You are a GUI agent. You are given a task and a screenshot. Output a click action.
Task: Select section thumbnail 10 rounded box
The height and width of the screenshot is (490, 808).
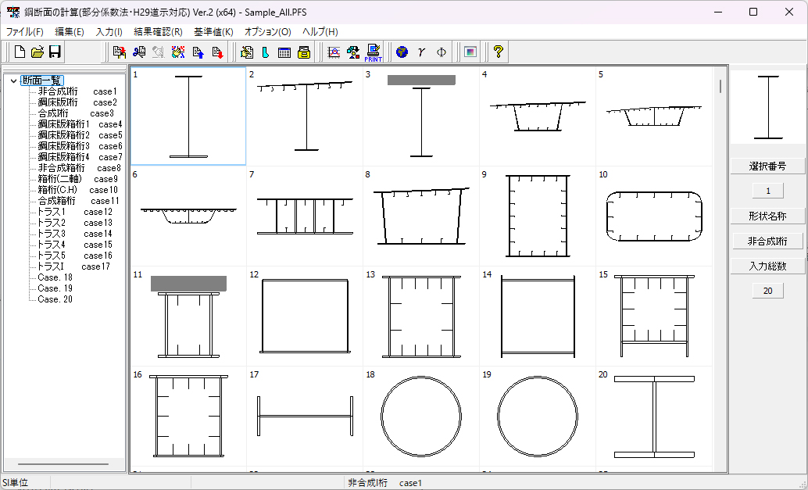(654, 216)
